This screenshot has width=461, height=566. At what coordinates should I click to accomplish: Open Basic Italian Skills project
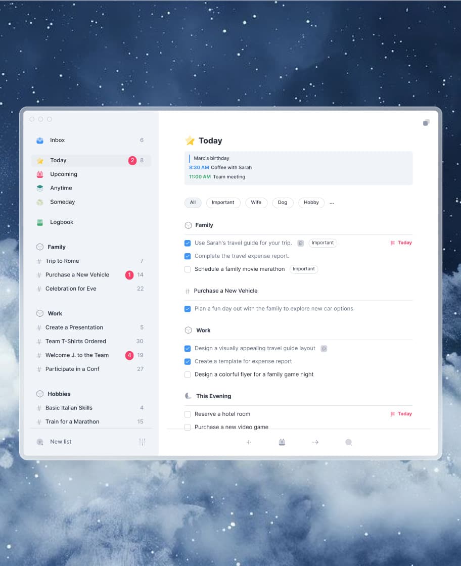[90, 408]
